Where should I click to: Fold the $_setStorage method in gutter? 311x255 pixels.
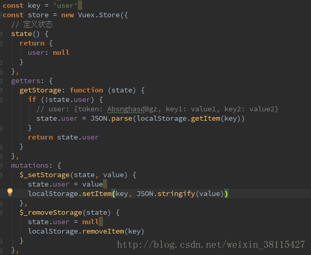pyautogui.click(x=1, y=175)
